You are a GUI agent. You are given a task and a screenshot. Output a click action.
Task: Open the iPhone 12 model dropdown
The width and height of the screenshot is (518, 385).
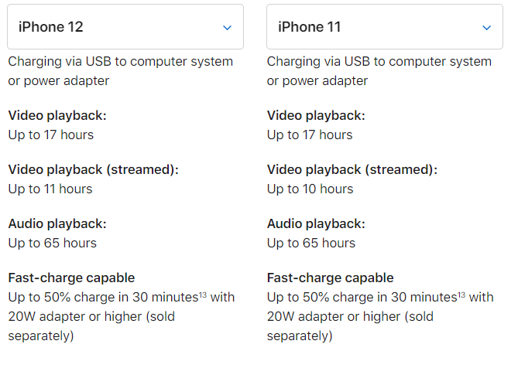[x=125, y=27]
